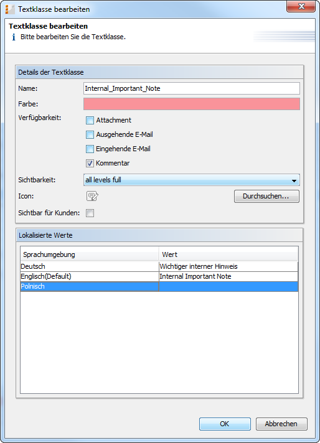Click the blue info icon in header
The width and height of the screenshot is (320, 443).
(x=14, y=37)
